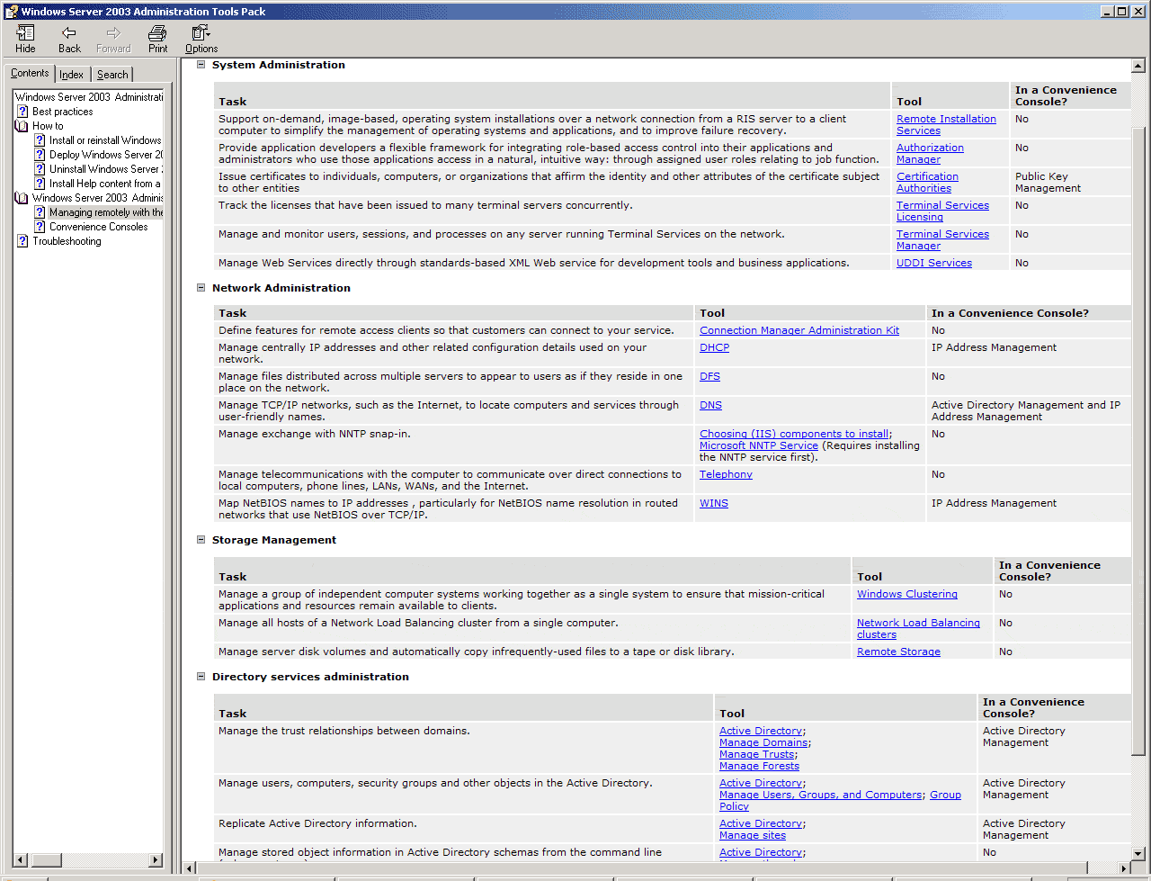Click the topic icon beside Convenience Consoles

pos(40,227)
